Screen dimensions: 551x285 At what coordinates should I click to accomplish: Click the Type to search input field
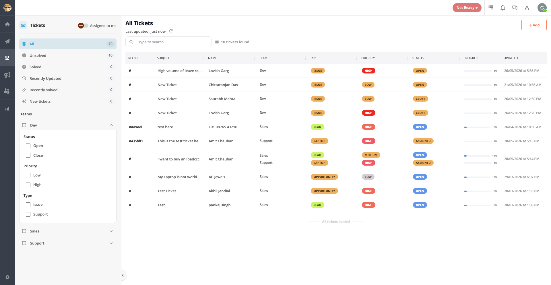(168, 42)
